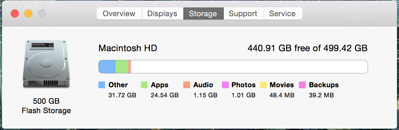Screen dimensions: 399x130
Task: Click the Backups legend label
Action: (324, 85)
